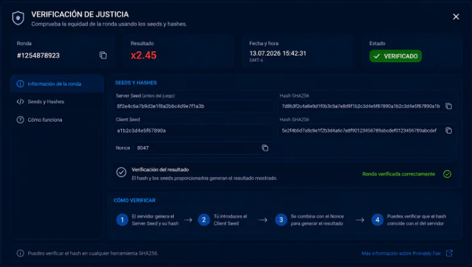Select the Server Seed value field

[x=193, y=106]
